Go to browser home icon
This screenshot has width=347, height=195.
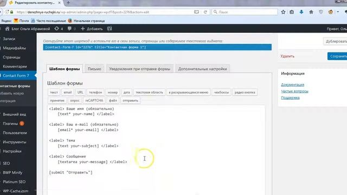click(311, 12)
